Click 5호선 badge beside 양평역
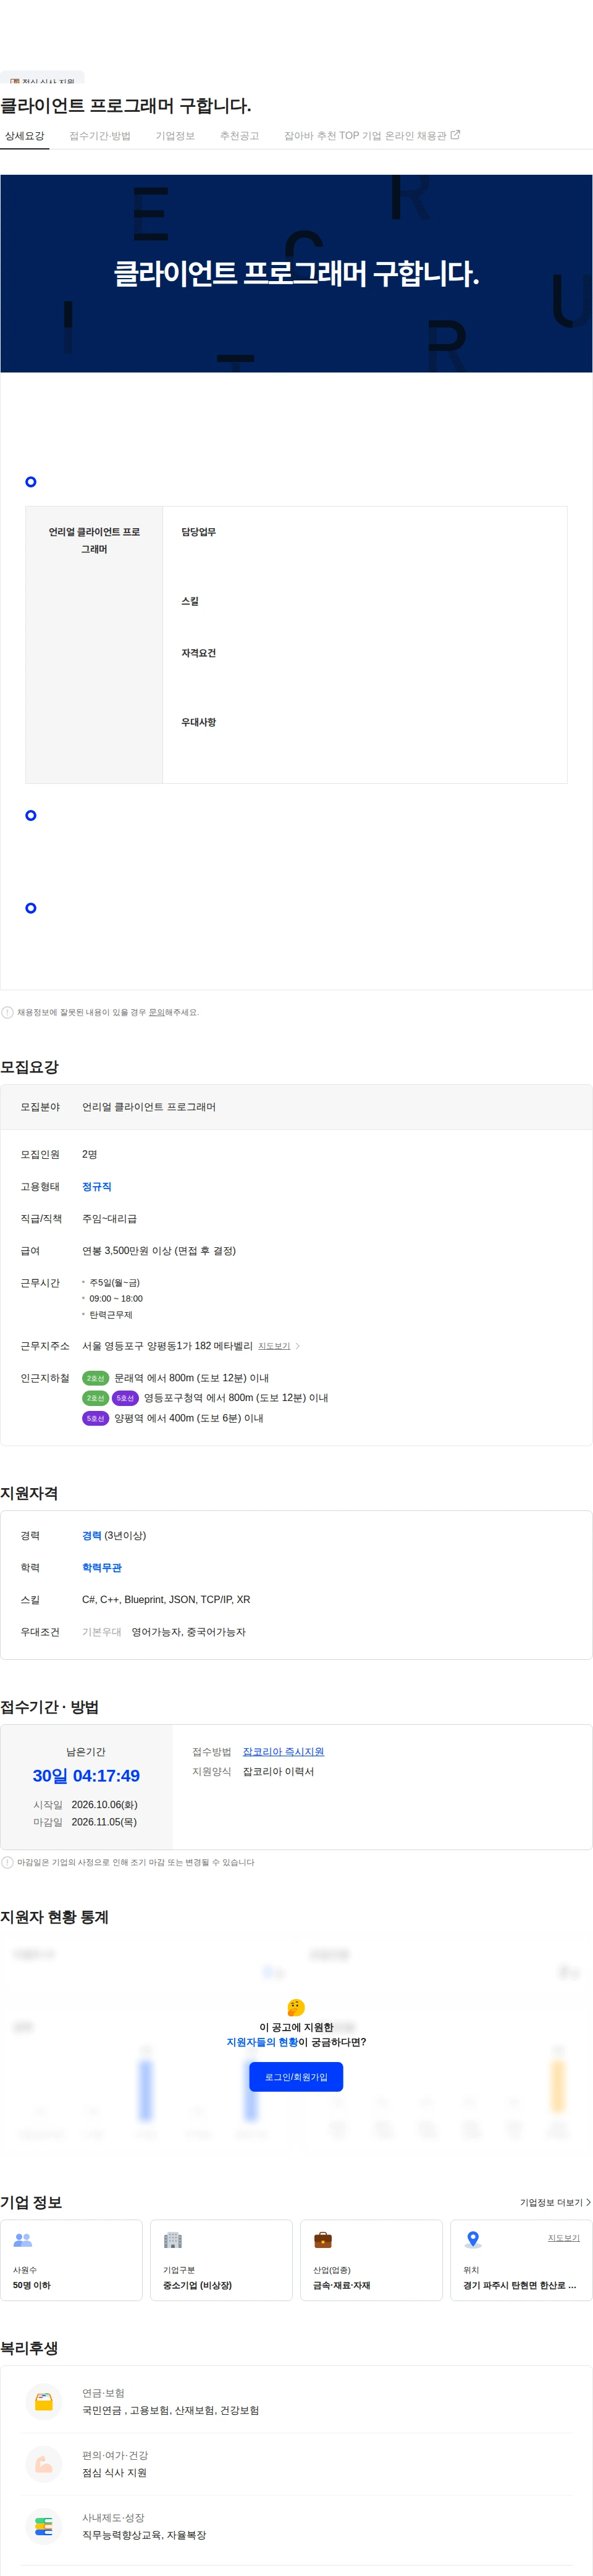The height and width of the screenshot is (2576, 593). point(95,1418)
